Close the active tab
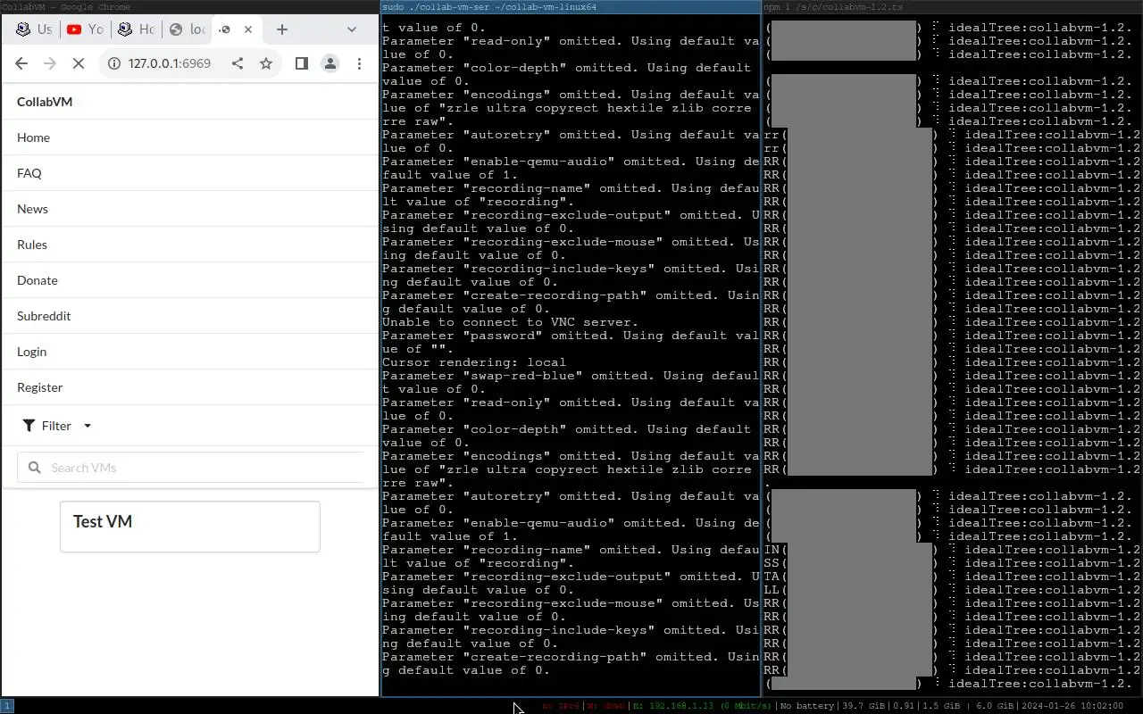Viewport: 1143px width, 714px height. click(x=248, y=29)
